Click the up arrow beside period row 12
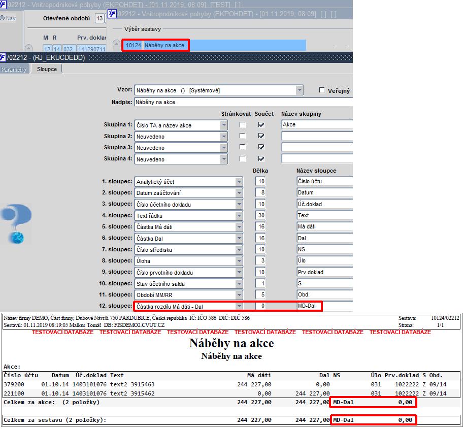 point(28,48)
